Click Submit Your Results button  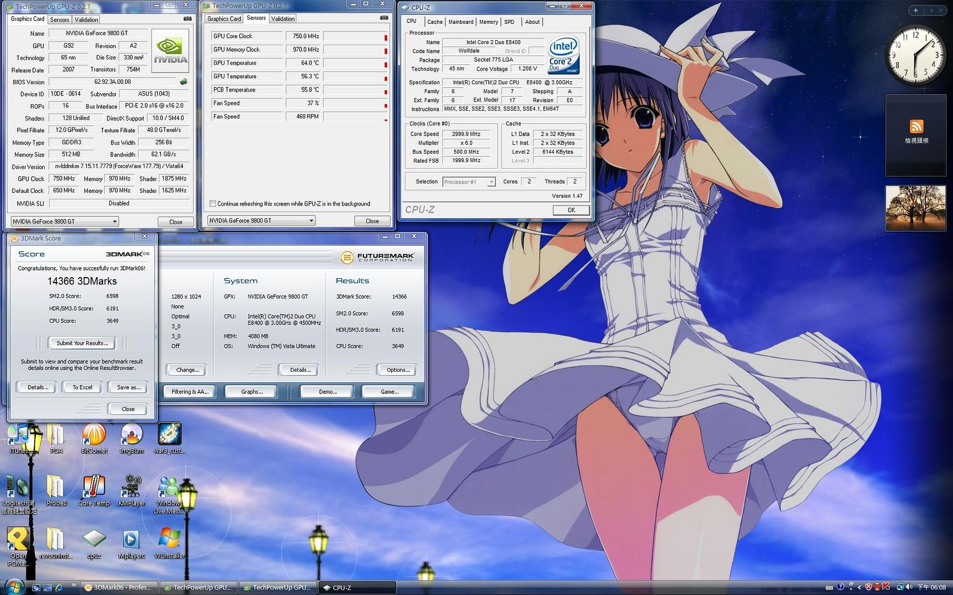click(81, 343)
